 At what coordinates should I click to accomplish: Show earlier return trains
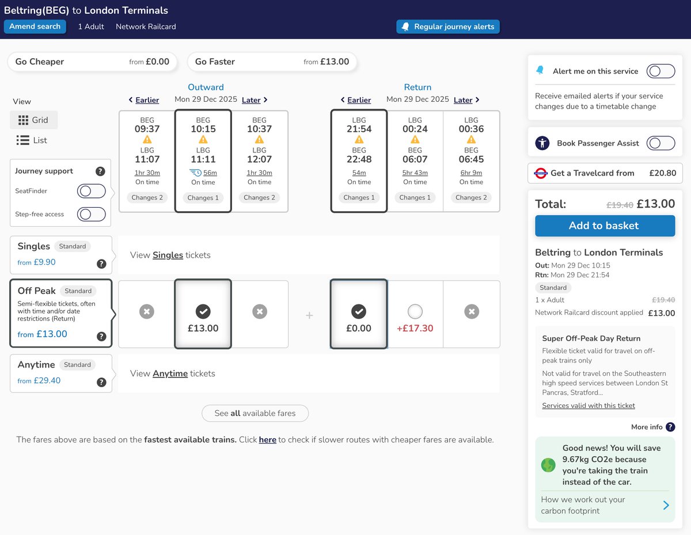click(355, 100)
